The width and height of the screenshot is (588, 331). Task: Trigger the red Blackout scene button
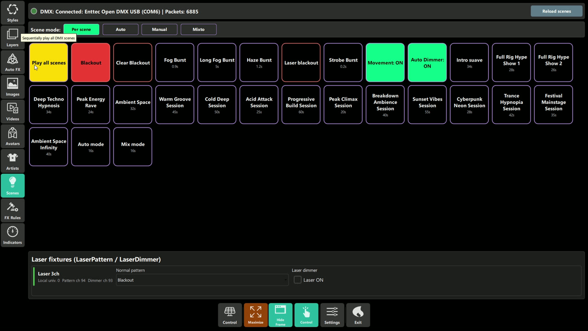(90, 63)
